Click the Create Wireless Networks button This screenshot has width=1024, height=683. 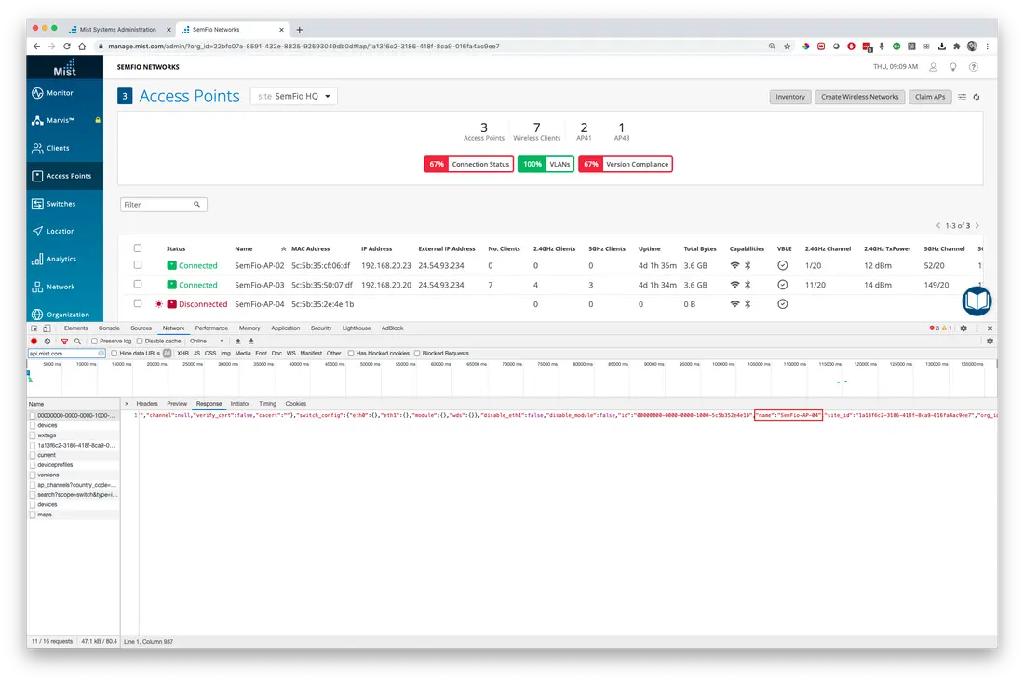pyautogui.click(x=859, y=97)
